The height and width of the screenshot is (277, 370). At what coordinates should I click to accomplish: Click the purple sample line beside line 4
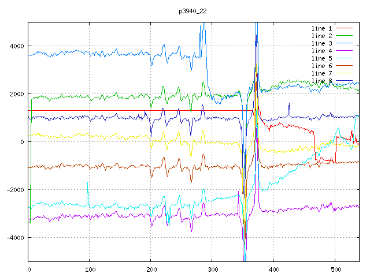click(345, 51)
